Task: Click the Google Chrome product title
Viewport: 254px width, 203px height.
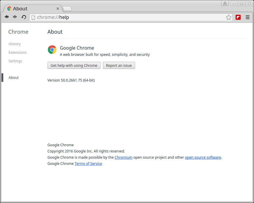Action: [77, 48]
